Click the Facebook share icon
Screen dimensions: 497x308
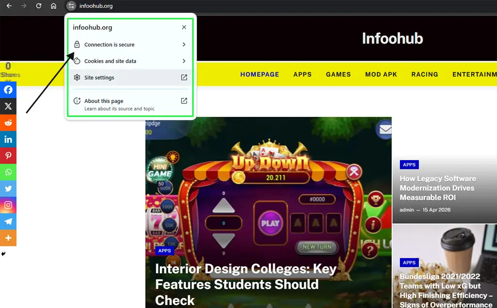pos(8,90)
